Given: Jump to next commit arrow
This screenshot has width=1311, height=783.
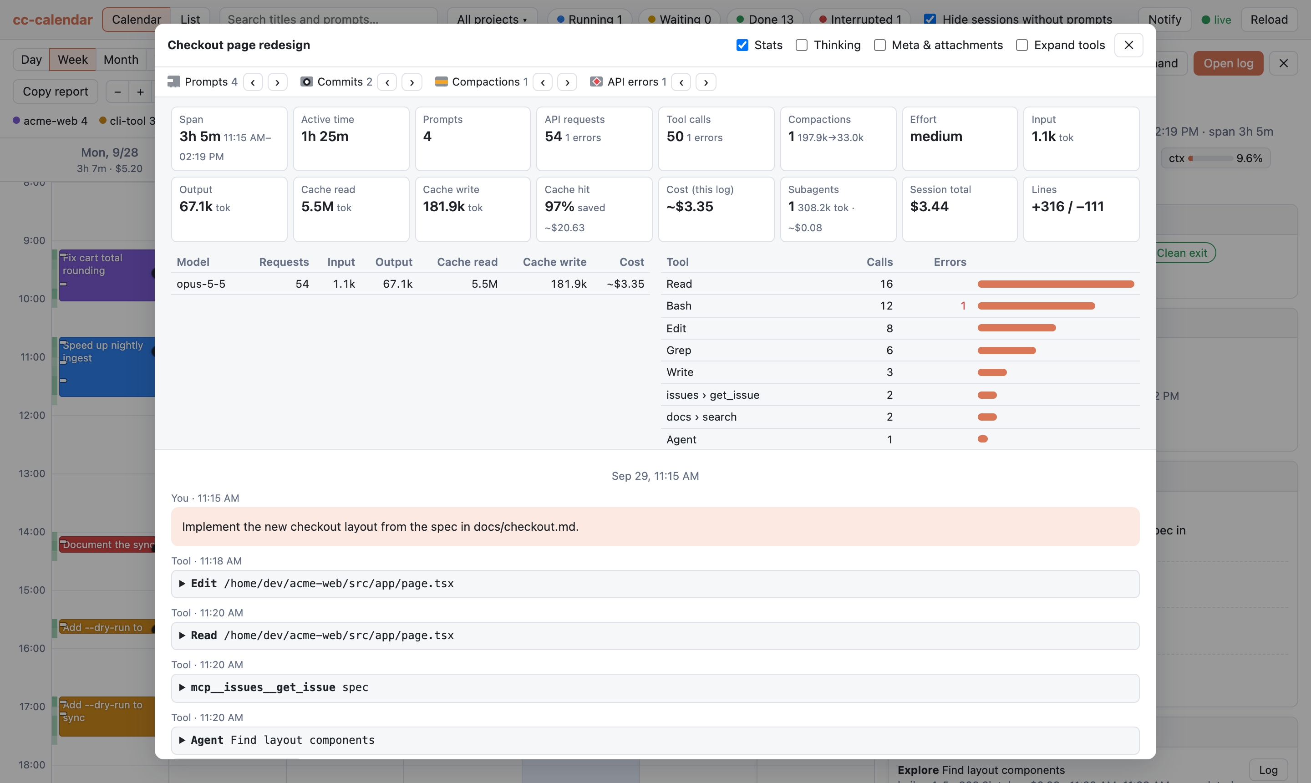Looking at the screenshot, I should point(412,82).
